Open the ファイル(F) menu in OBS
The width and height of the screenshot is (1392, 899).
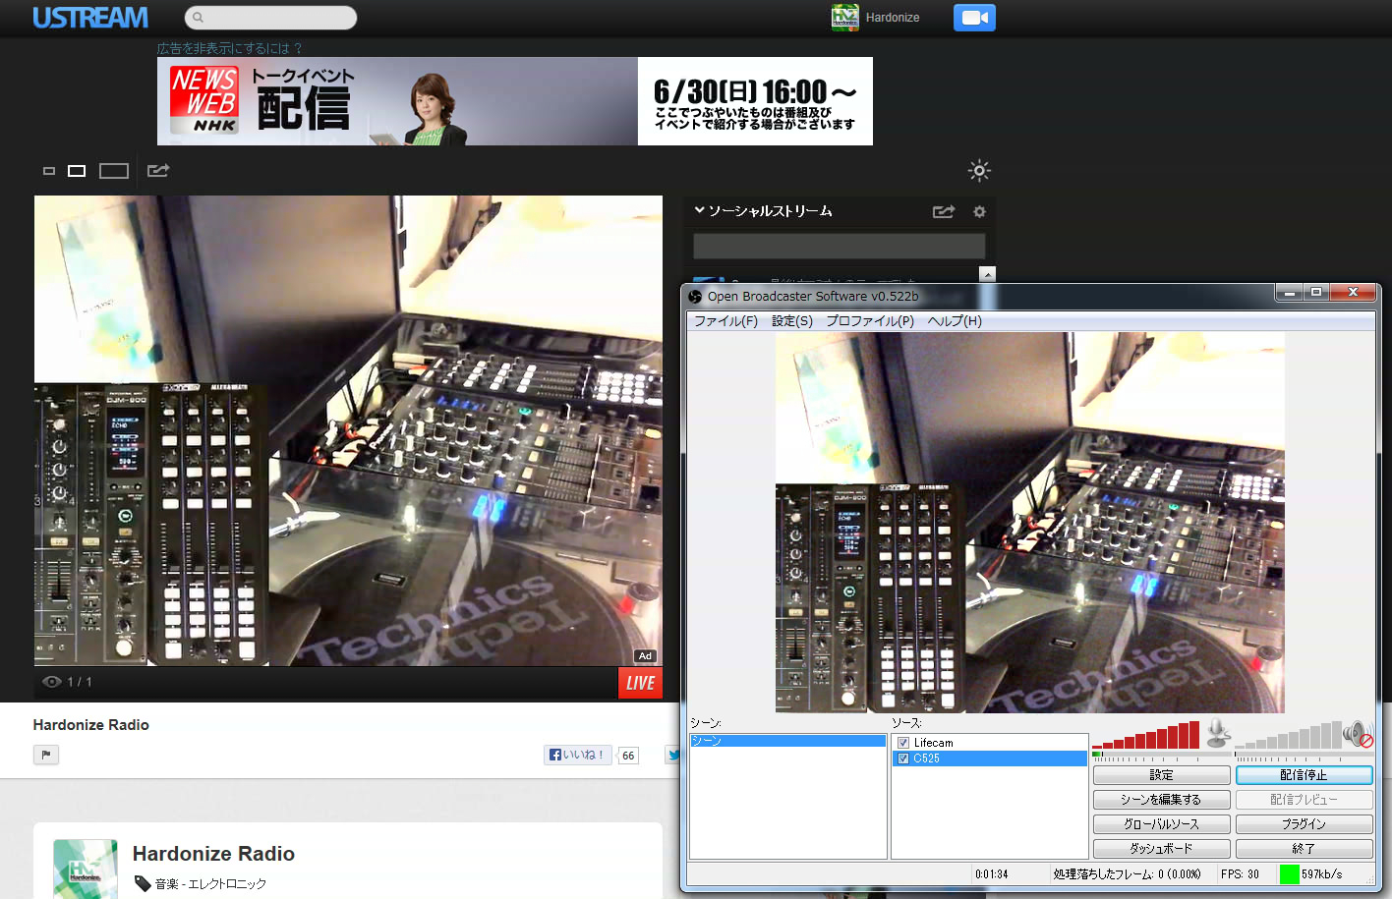725,321
